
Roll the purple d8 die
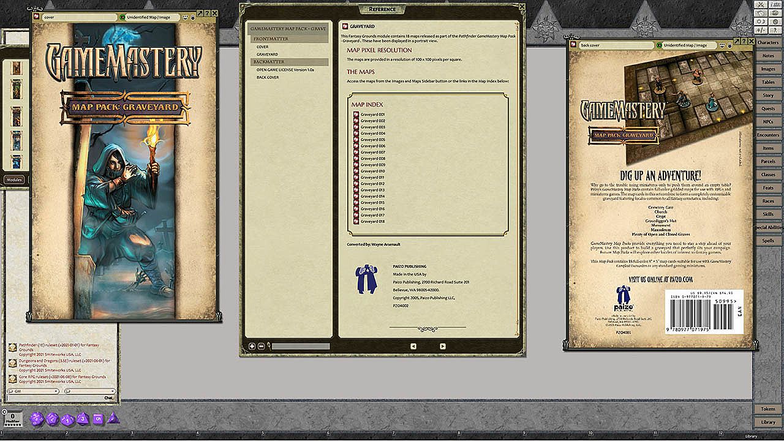83,419
